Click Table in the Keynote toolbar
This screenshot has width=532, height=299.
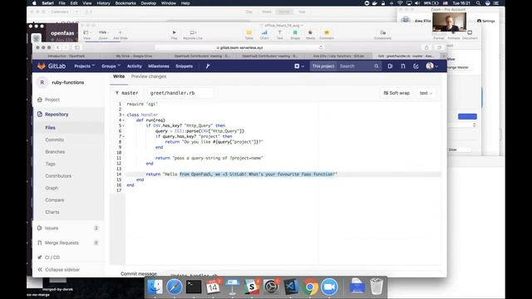click(x=249, y=35)
